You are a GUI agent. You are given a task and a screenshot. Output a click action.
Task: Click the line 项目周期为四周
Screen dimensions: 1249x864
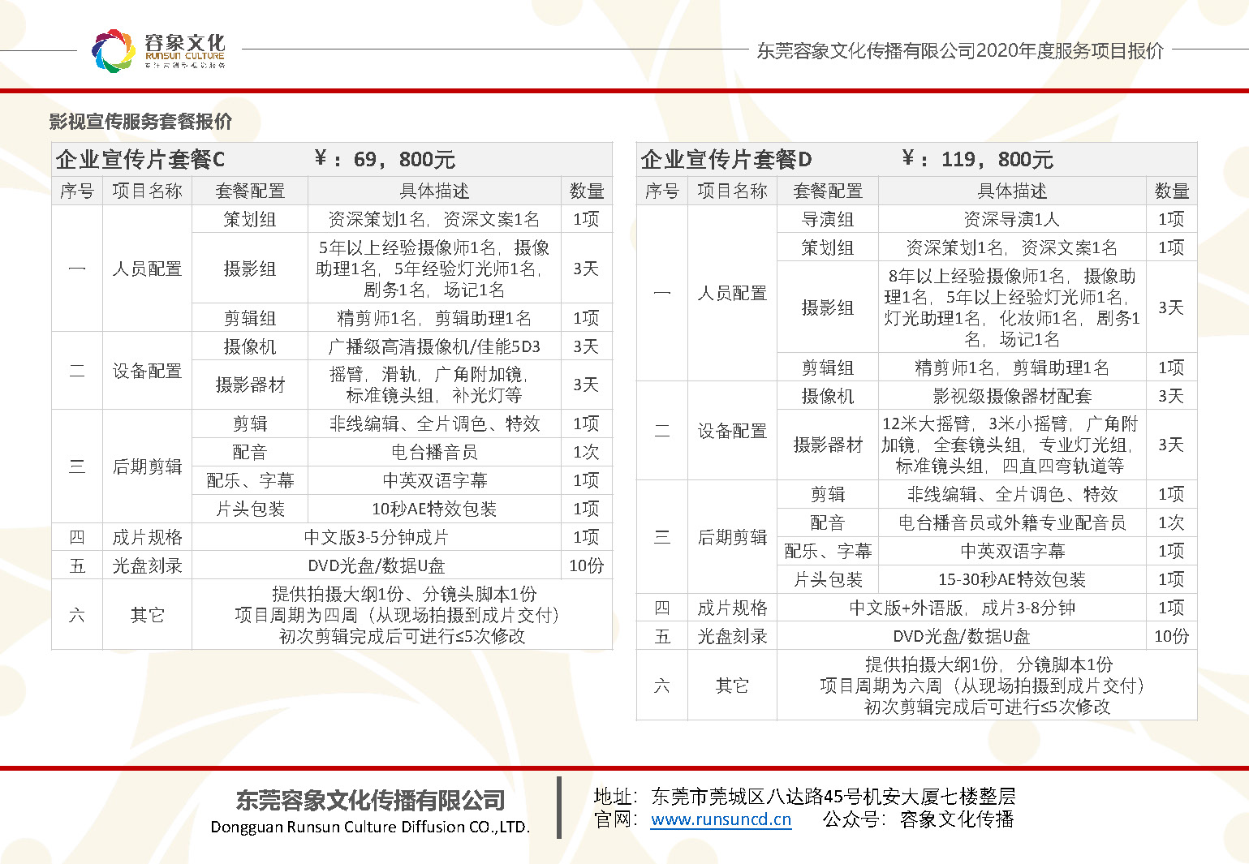[x=398, y=615]
